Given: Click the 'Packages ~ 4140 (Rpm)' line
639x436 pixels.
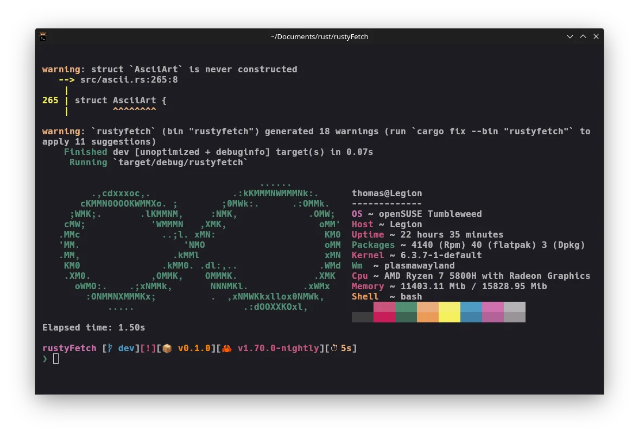Looking at the screenshot, I should click(468, 245).
